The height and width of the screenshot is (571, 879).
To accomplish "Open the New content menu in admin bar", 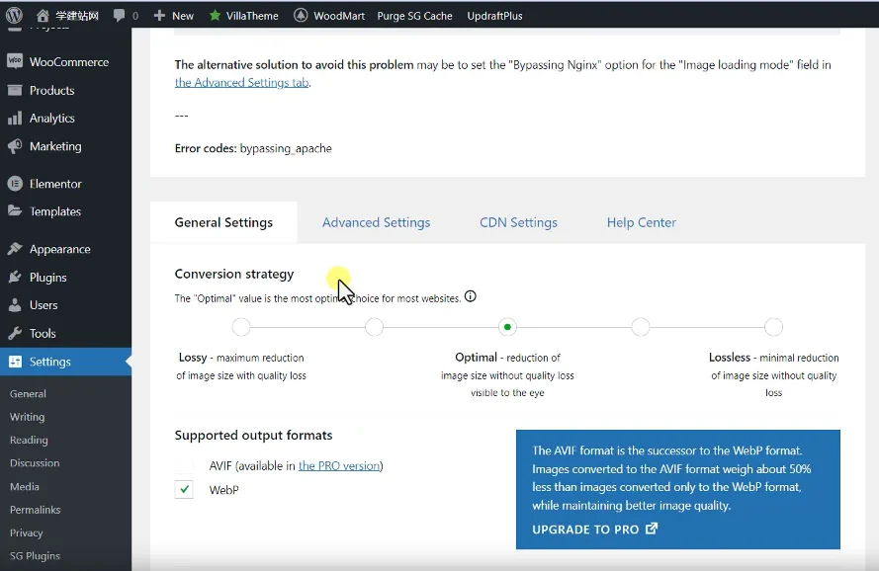I will pyautogui.click(x=174, y=16).
